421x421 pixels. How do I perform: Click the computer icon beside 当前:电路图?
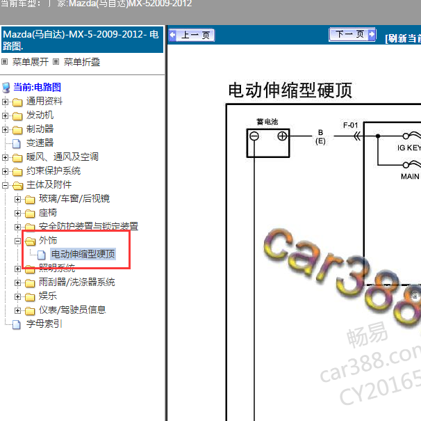coord(6,88)
